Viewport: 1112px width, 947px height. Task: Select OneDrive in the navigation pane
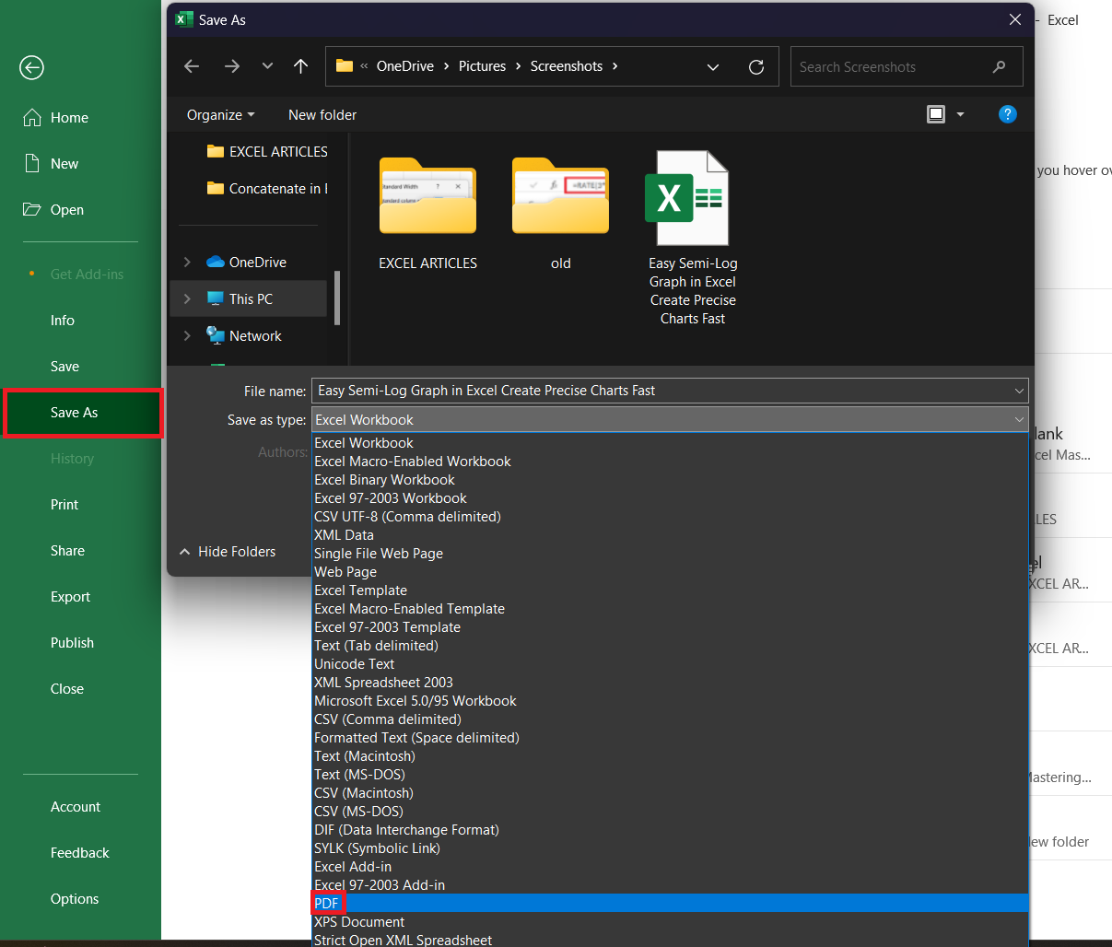click(x=246, y=263)
